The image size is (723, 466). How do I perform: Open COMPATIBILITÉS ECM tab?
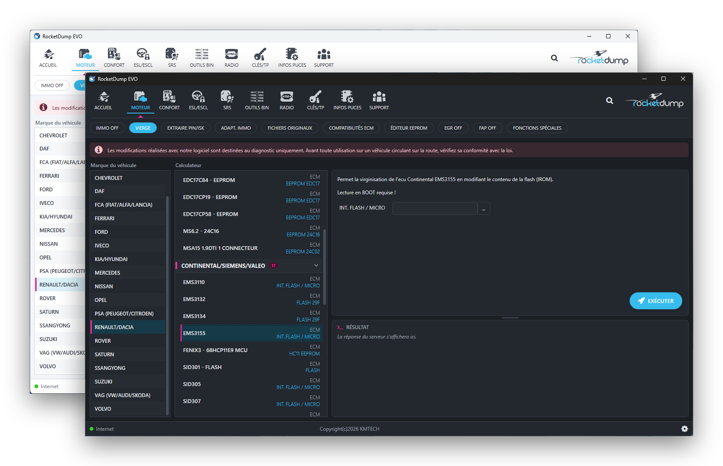[x=351, y=128]
